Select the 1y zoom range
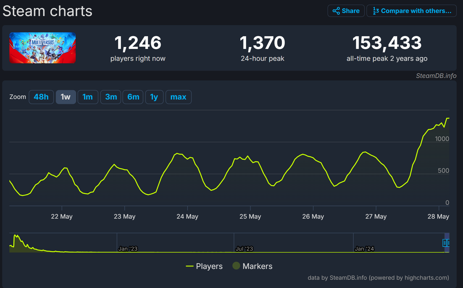This screenshot has height=288, width=463. [154, 97]
